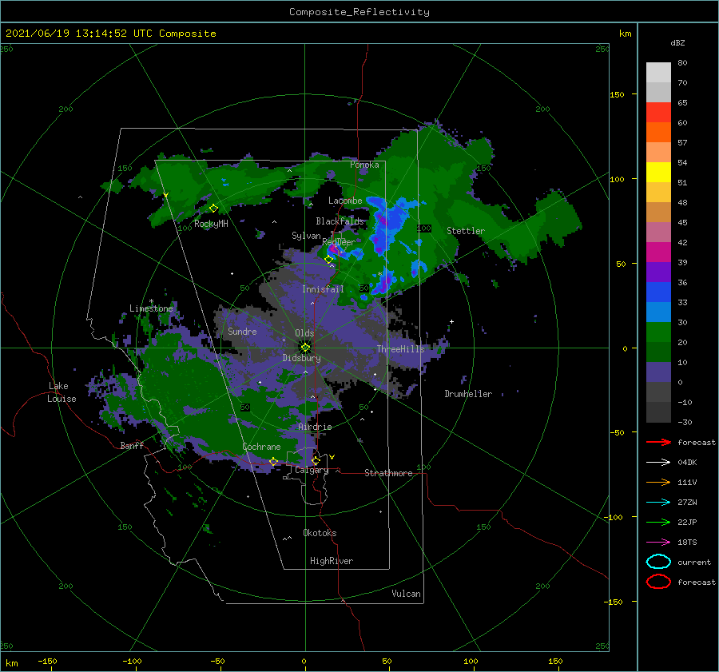Click the Blackfalds city label

tap(340, 221)
